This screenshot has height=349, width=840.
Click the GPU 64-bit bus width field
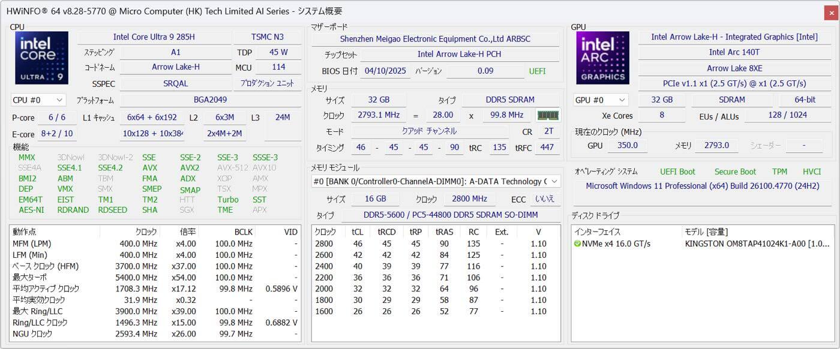805,100
